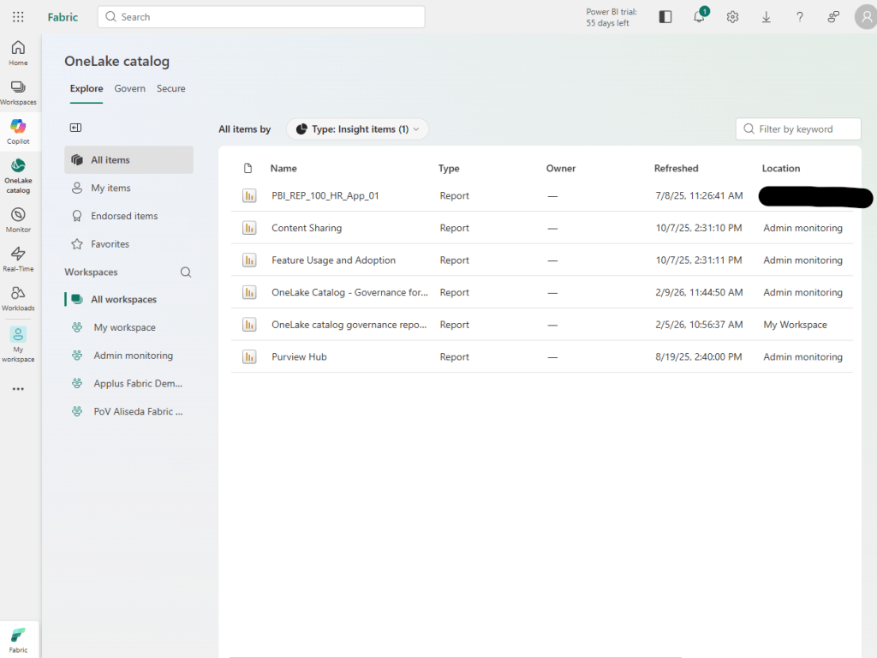The width and height of the screenshot is (877, 658).
Task: Click the Monitor icon in sidebar
Action: 18,219
